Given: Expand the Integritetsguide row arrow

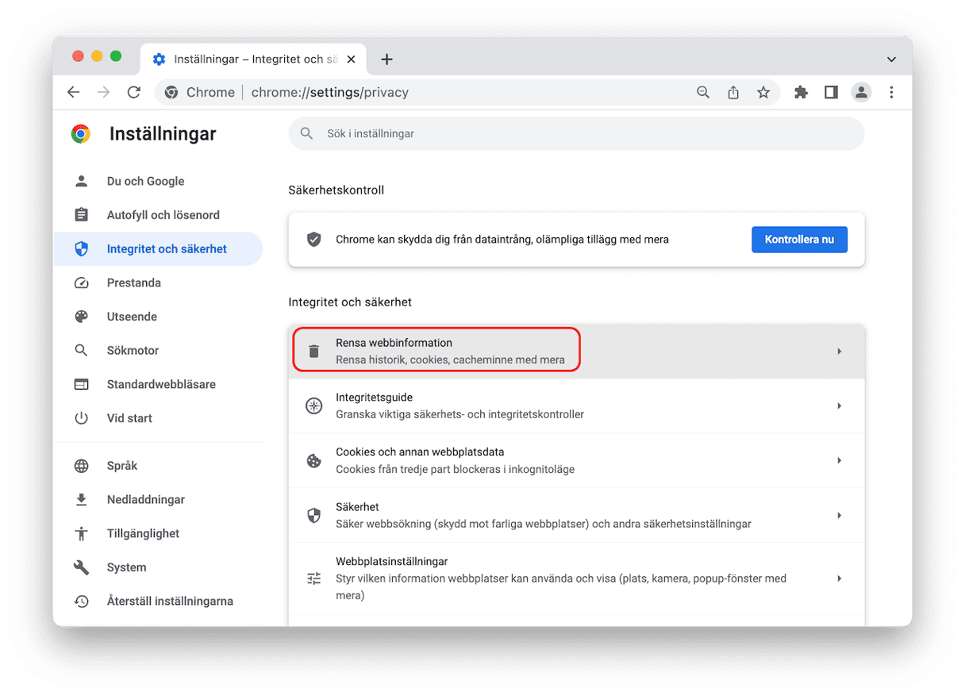Looking at the screenshot, I should click(839, 406).
